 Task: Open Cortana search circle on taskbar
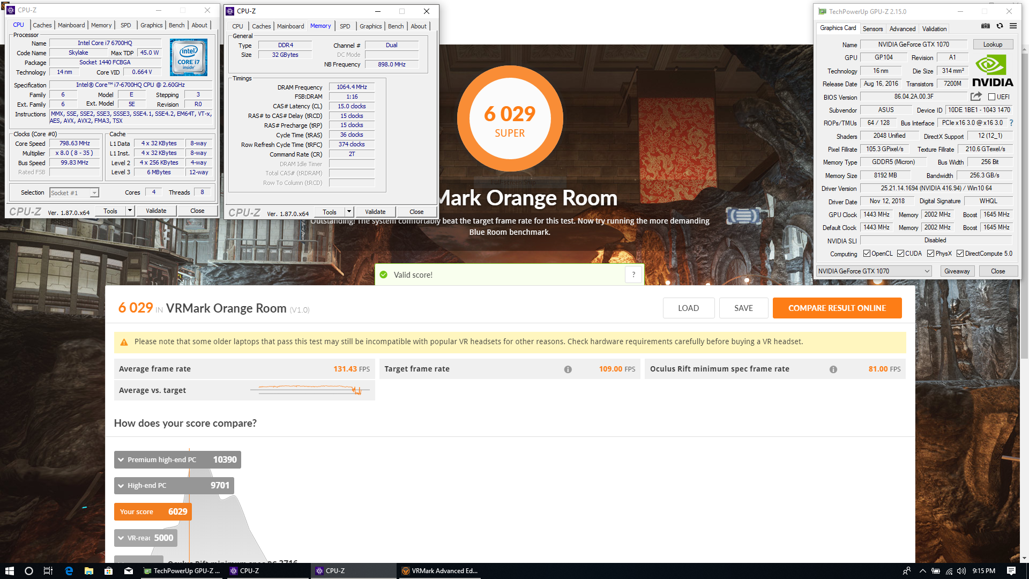pos(29,571)
